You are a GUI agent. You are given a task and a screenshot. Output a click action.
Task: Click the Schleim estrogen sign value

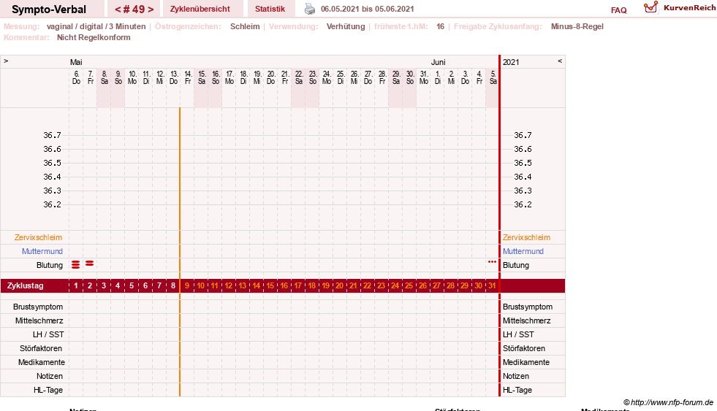point(245,26)
